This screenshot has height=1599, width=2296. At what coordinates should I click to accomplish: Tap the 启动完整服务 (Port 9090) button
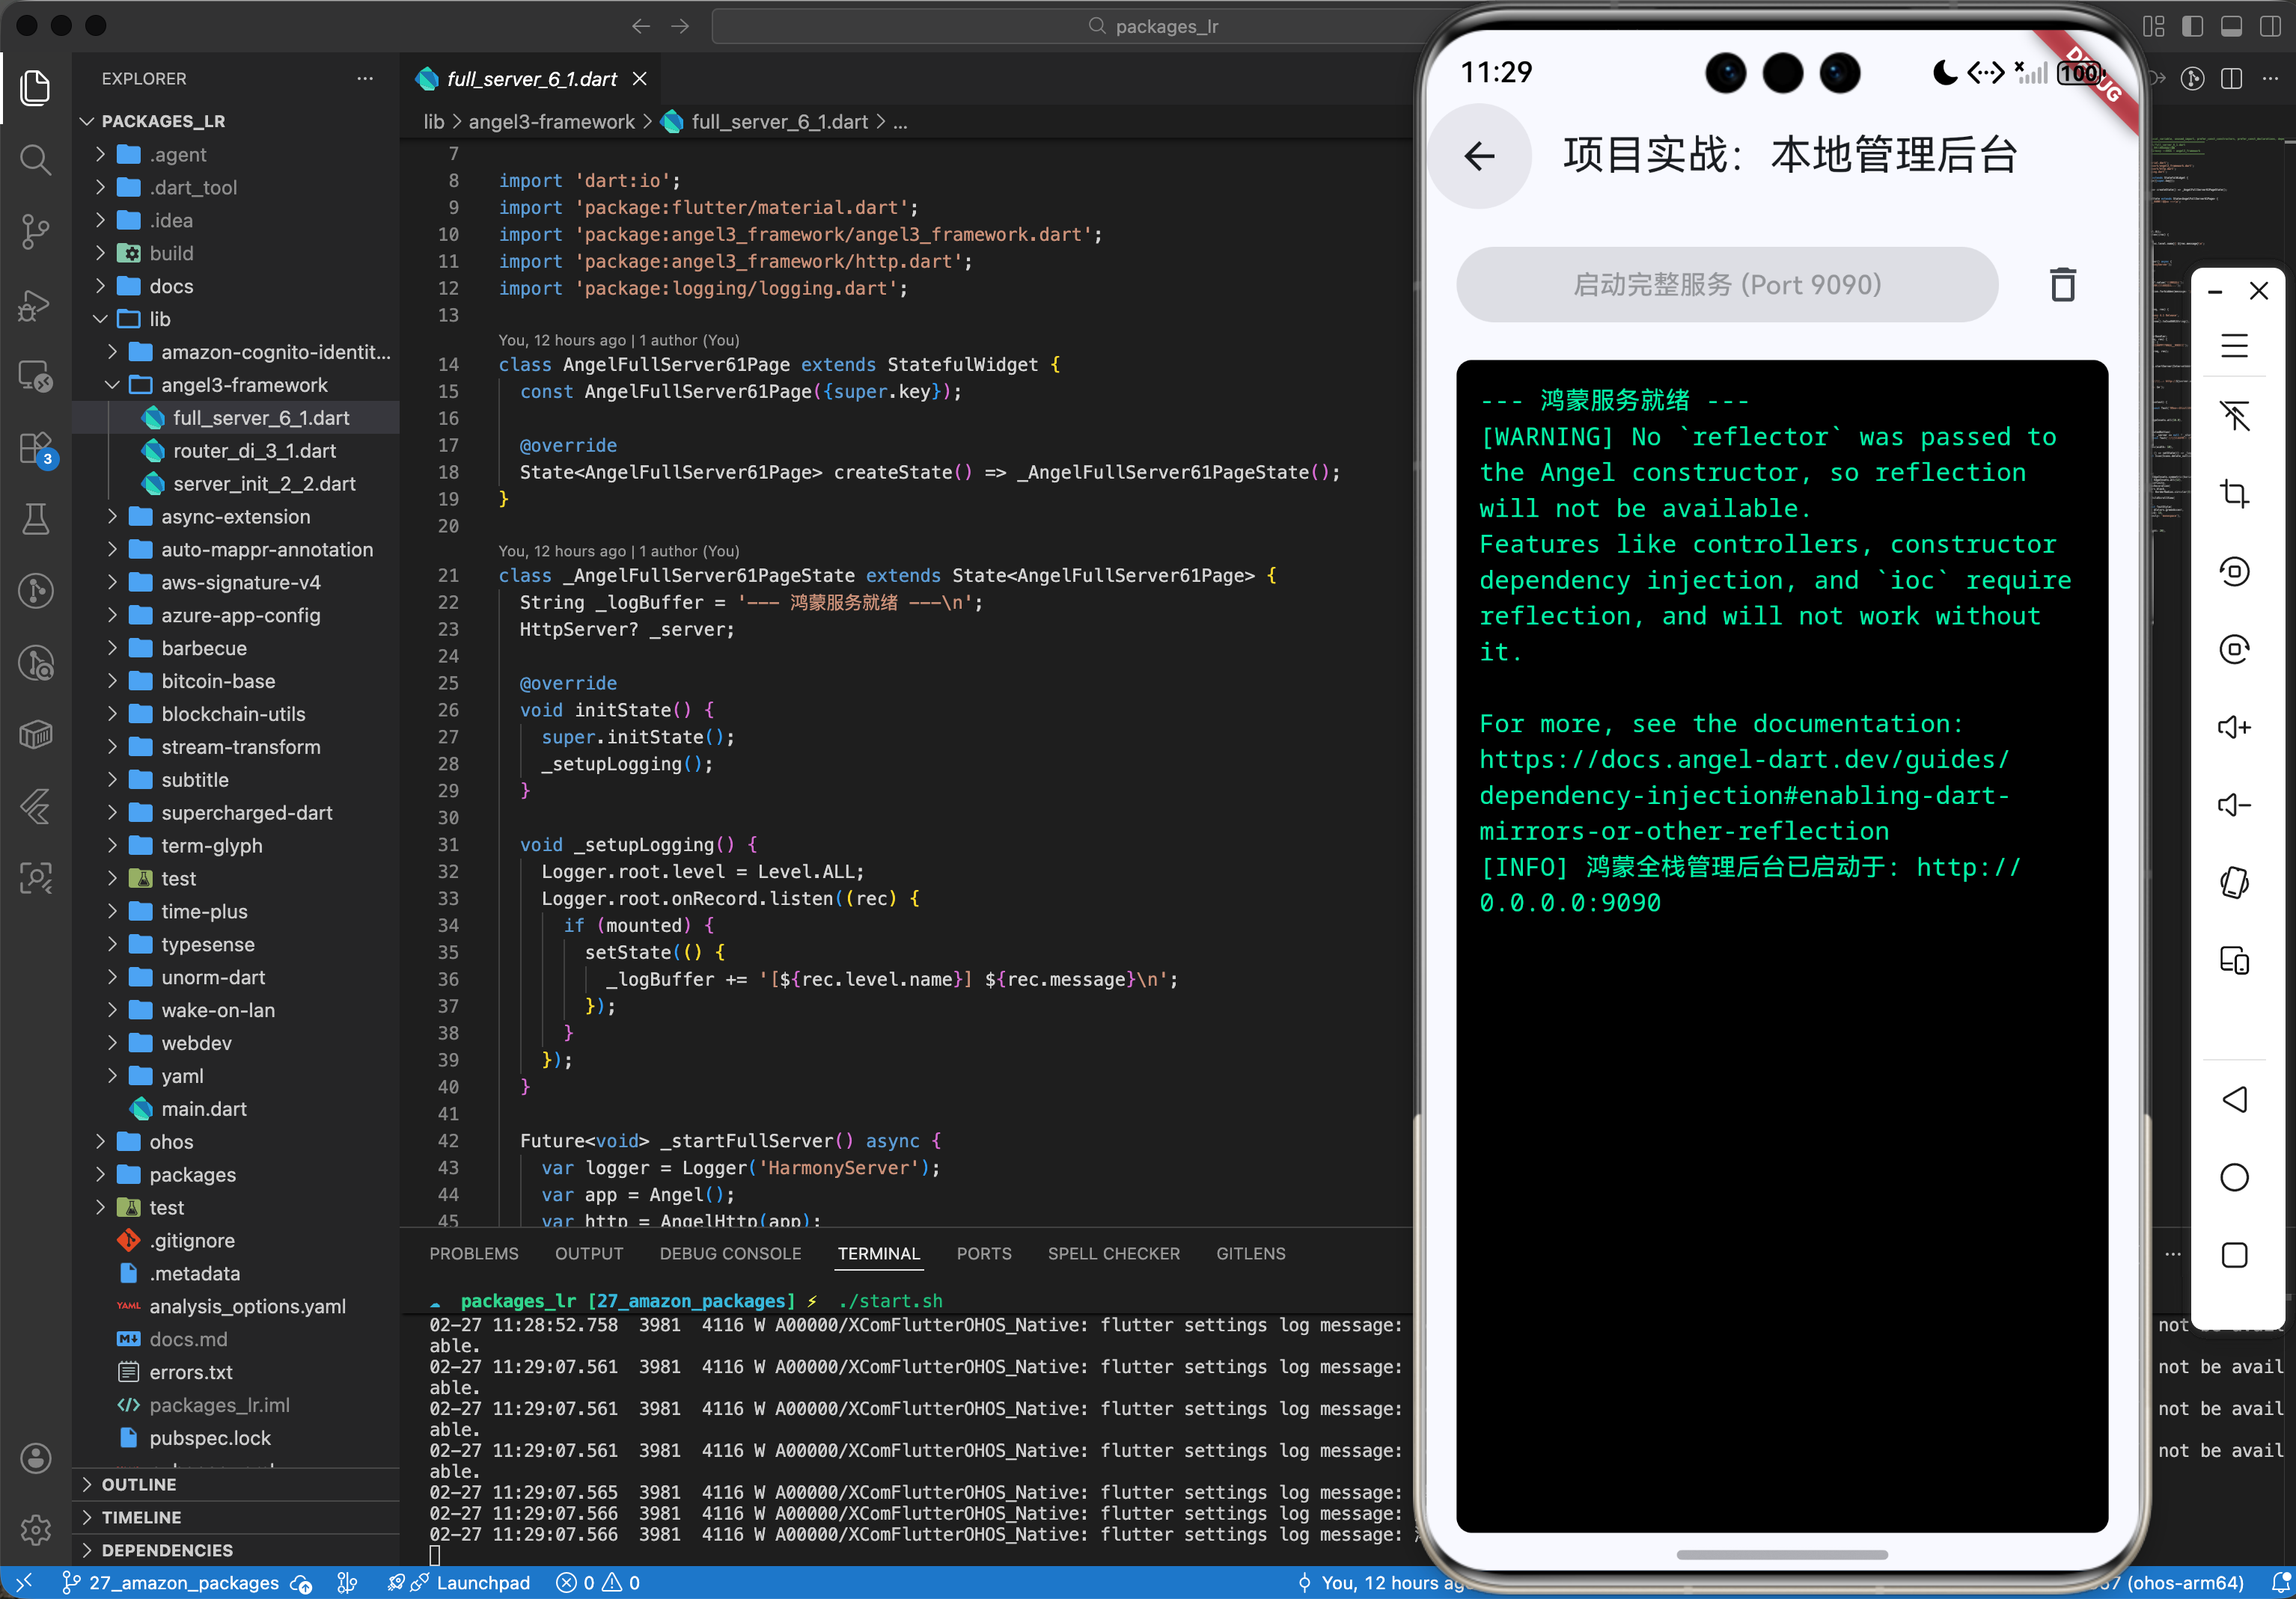[x=1727, y=286]
